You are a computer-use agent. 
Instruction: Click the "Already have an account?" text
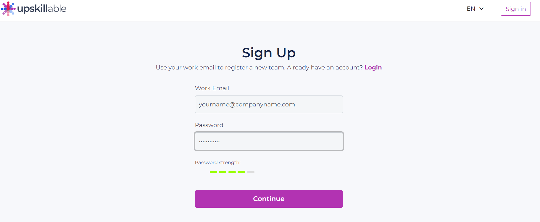[325, 67]
